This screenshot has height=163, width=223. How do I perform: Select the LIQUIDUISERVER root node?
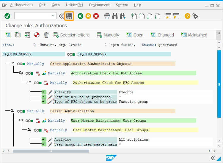click(34, 54)
